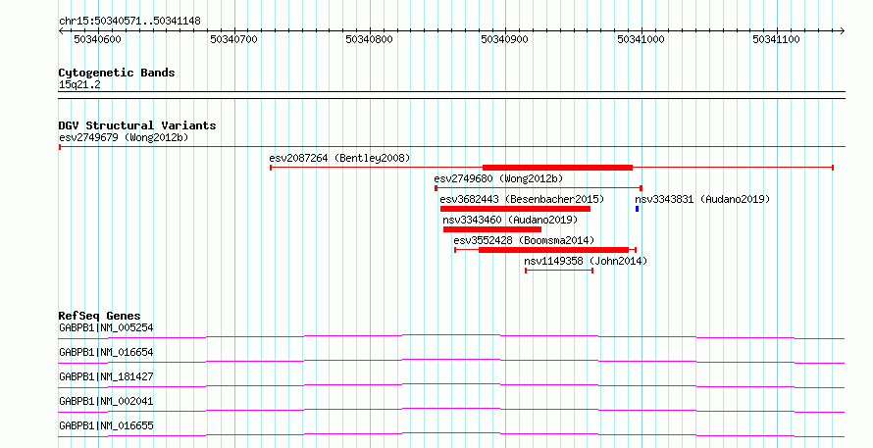Click the chr15:50340571..50341148 coordinate label
Image resolution: width=873 pixels, height=448 pixels.
tap(129, 21)
